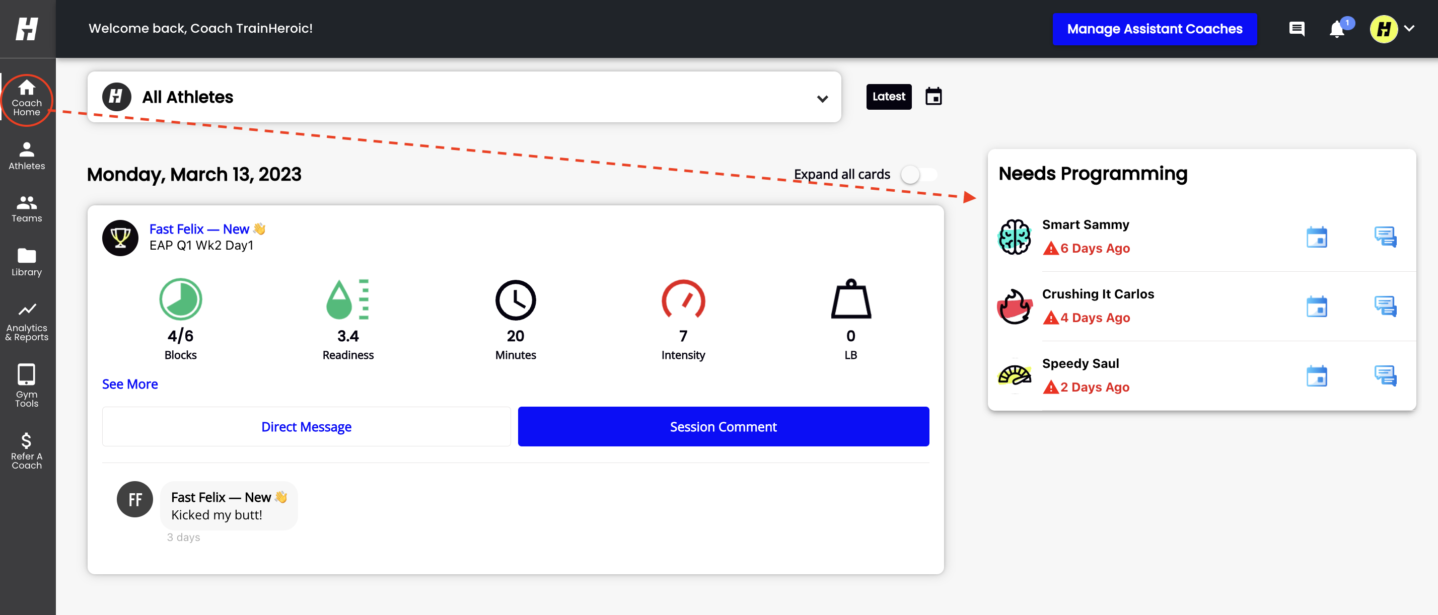Click Speedy Saul speedometer avatar
Viewport: 1438px width, 615px height.
(x=1014, y=375)
